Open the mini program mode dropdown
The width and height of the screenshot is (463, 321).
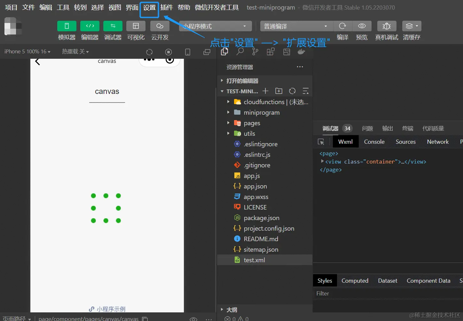coord(216,26)
